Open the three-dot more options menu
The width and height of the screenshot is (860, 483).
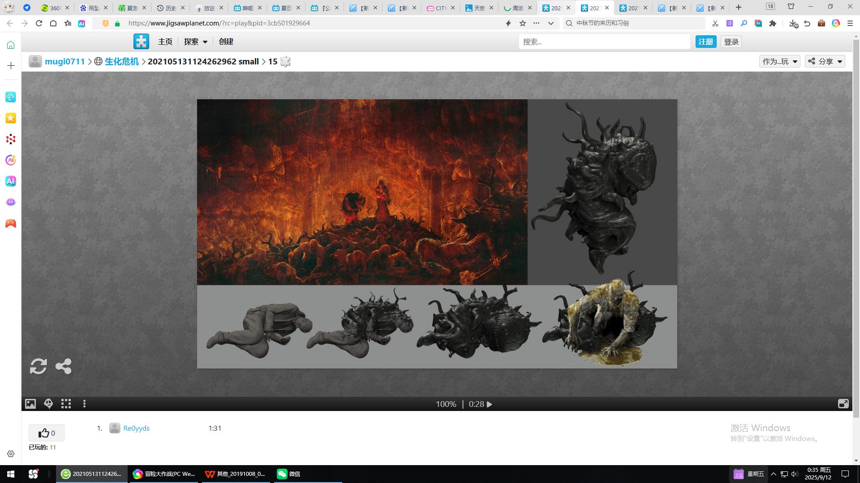coord(84,404)
